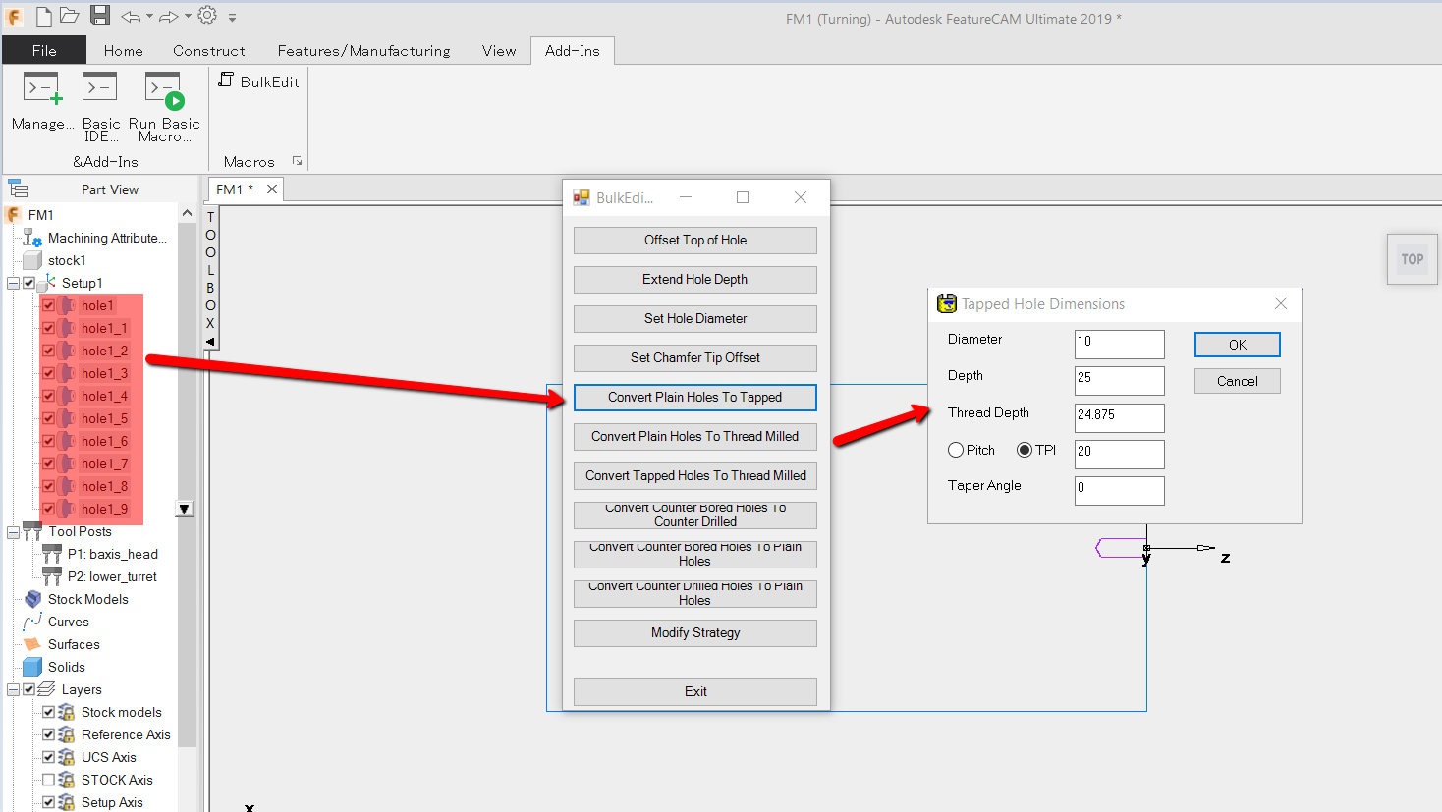Confirm the tapped hole dimensions with OK
This screenshot has width=1442, height=812.
pos(1237,344)
